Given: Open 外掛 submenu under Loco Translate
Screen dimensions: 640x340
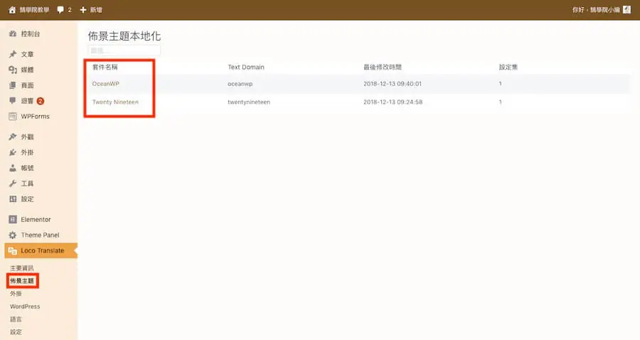Looking at the screenshot, I should tap(16, 294).
